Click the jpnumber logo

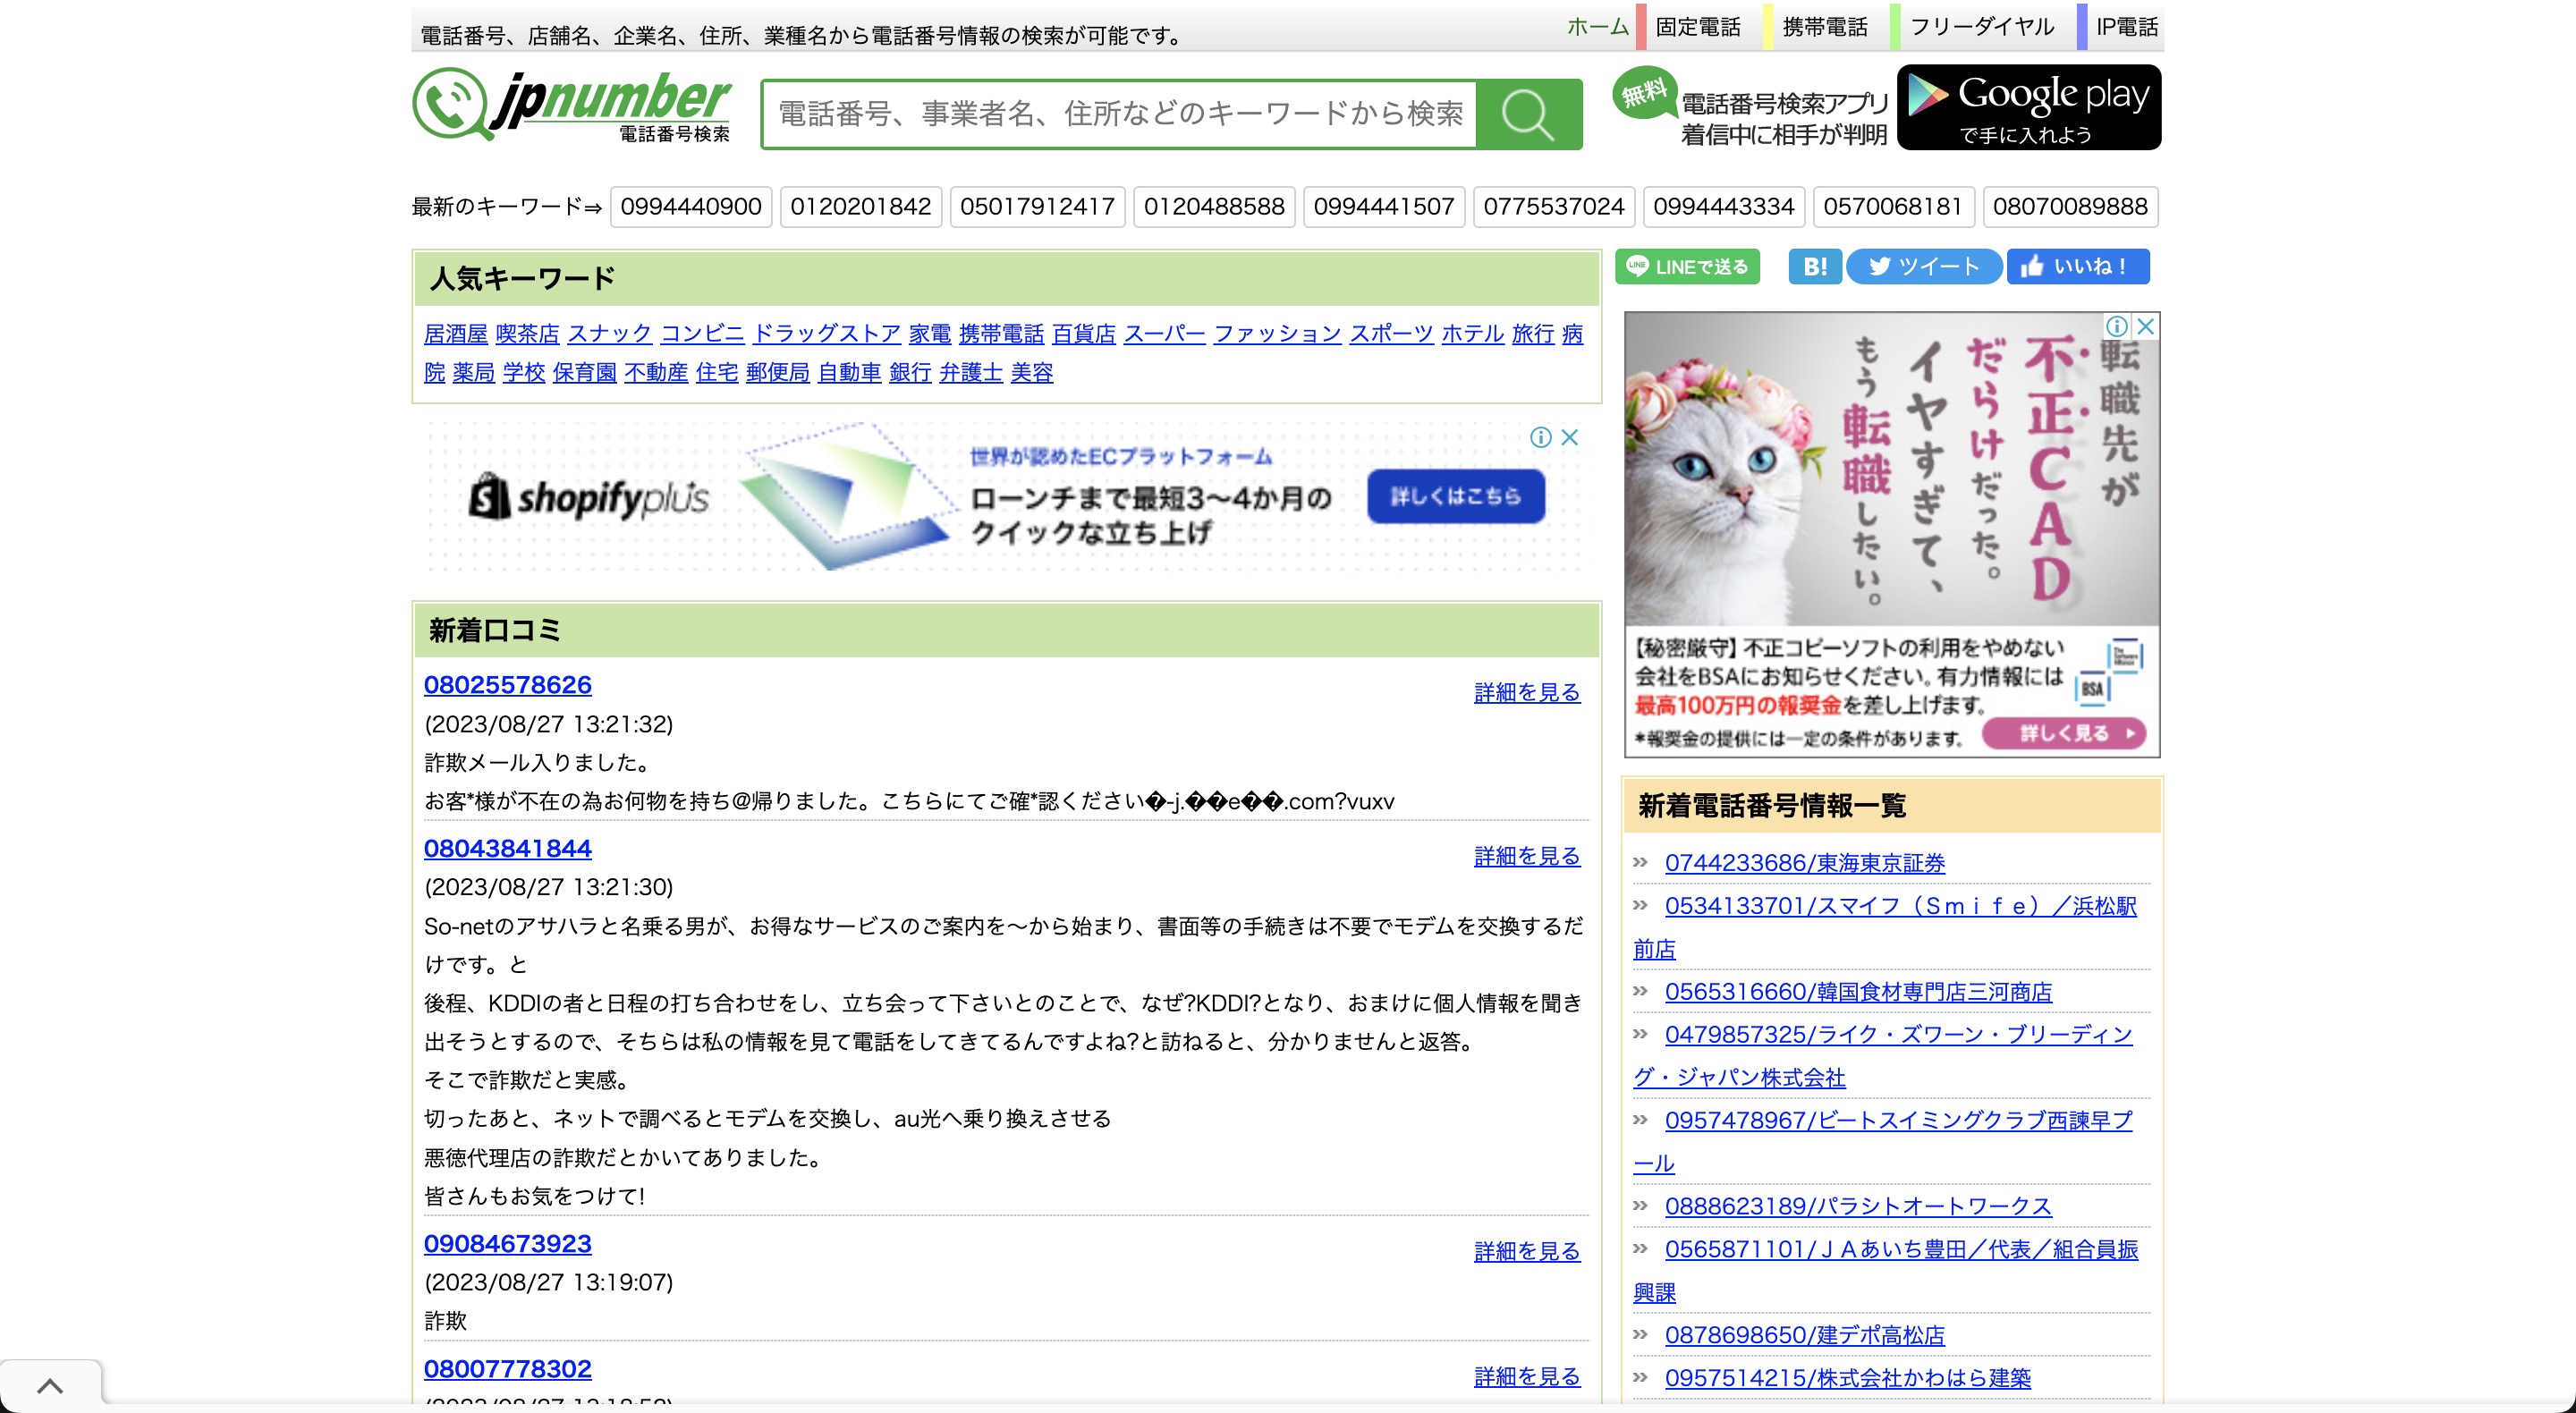coord(572,105)
